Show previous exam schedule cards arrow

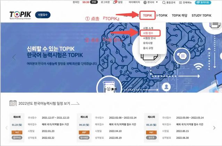point(7,128)
